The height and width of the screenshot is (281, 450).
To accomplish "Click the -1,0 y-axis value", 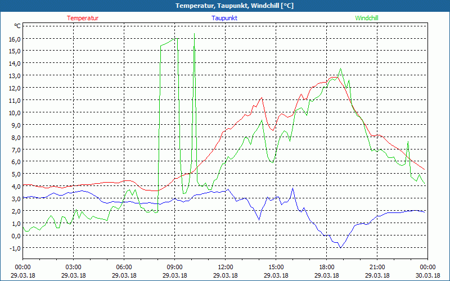I will point(16,248).
